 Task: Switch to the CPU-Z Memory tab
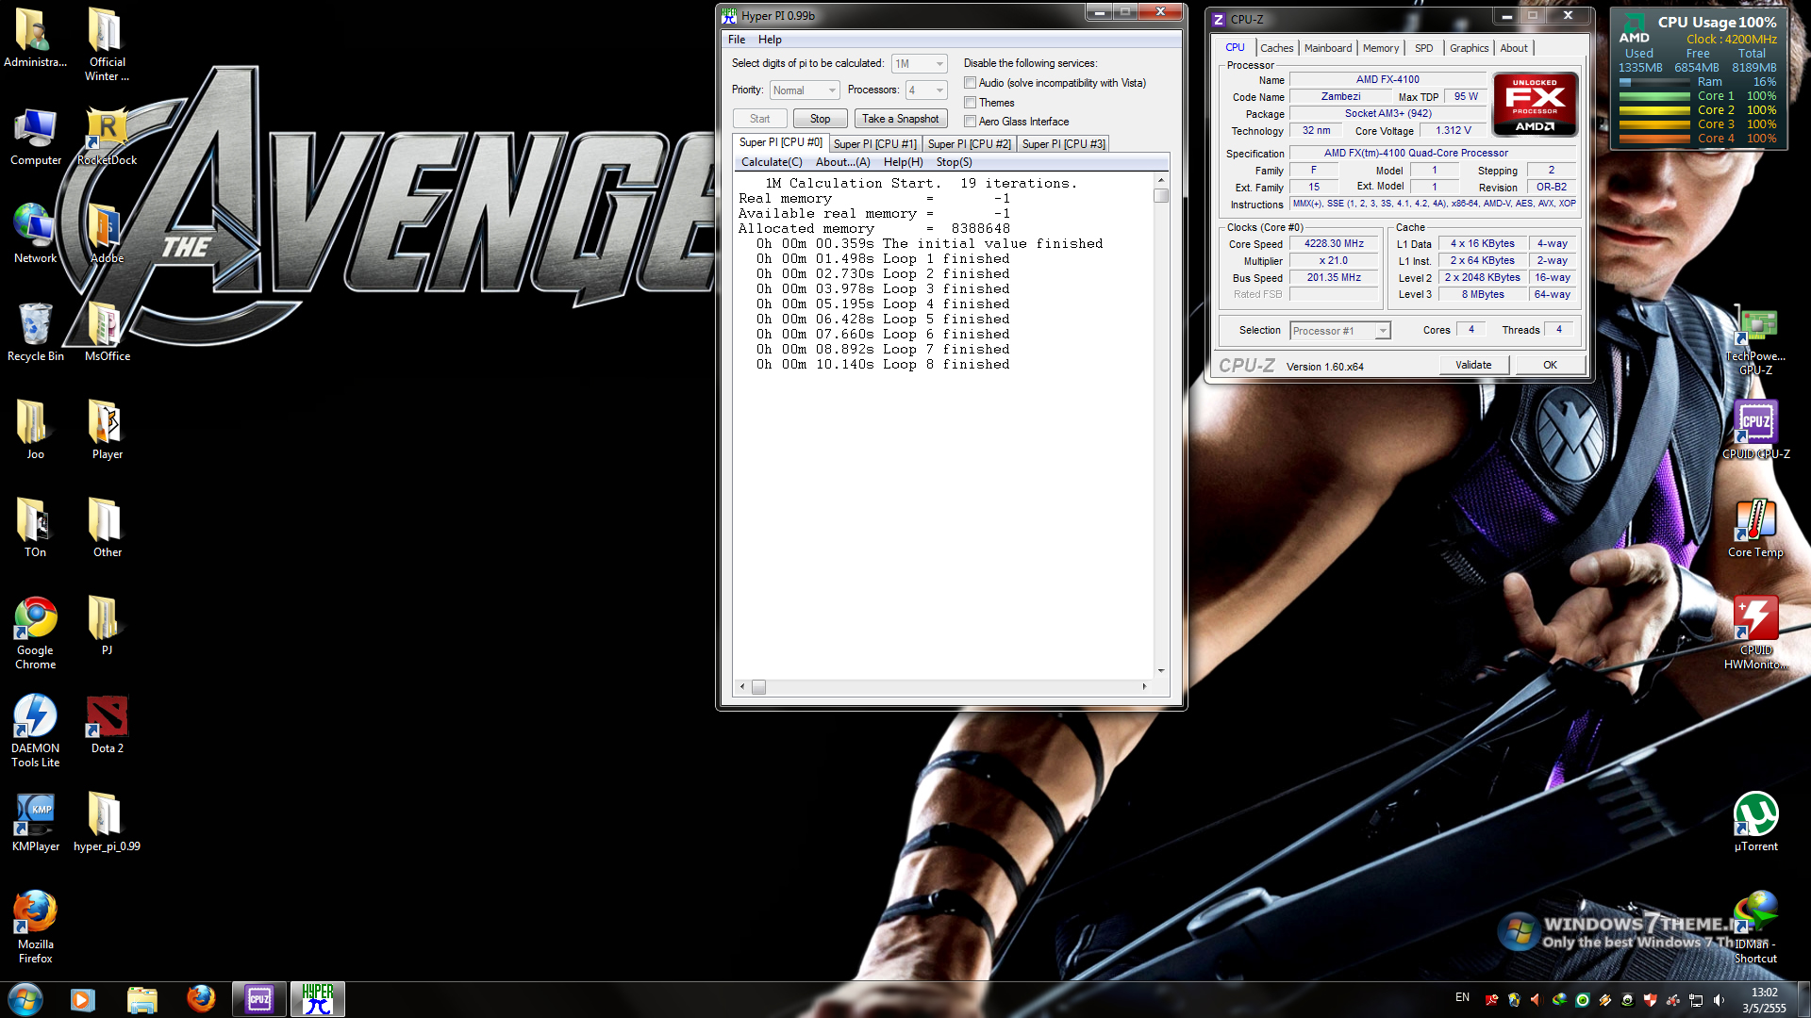(1380, 48)
